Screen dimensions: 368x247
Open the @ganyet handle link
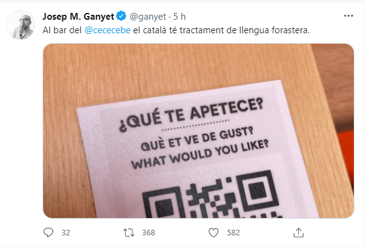(x=148, y=17)
